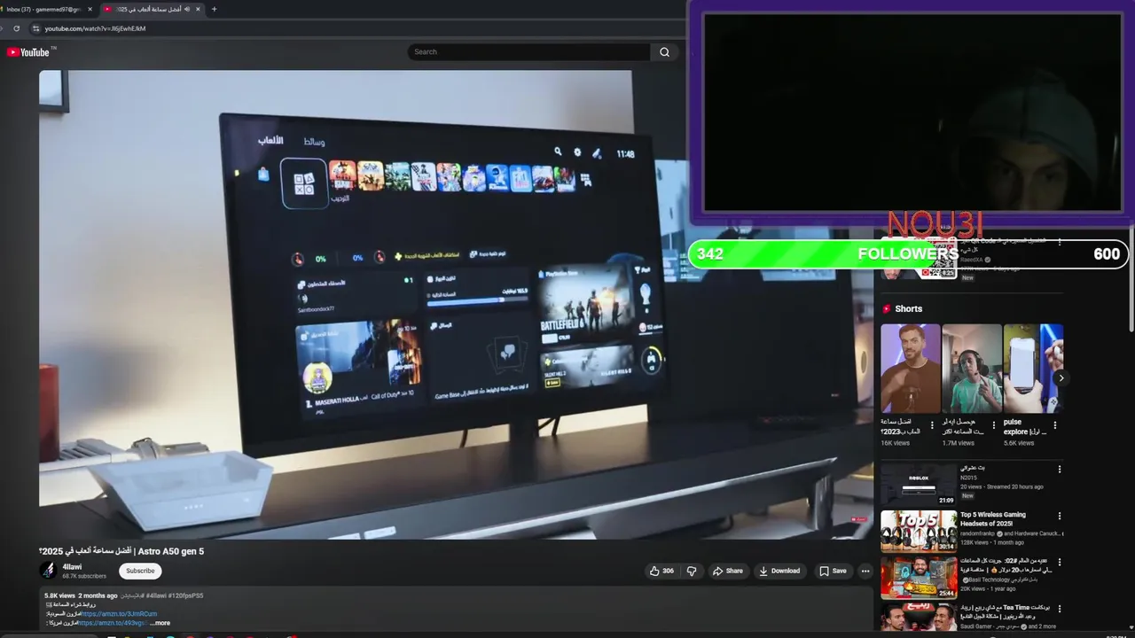Image resolution: width=1135 pixels, height=638 pixels.
Task: Open the Tea Time Saudi Gamer thumbnail
Action: [919, 617]
